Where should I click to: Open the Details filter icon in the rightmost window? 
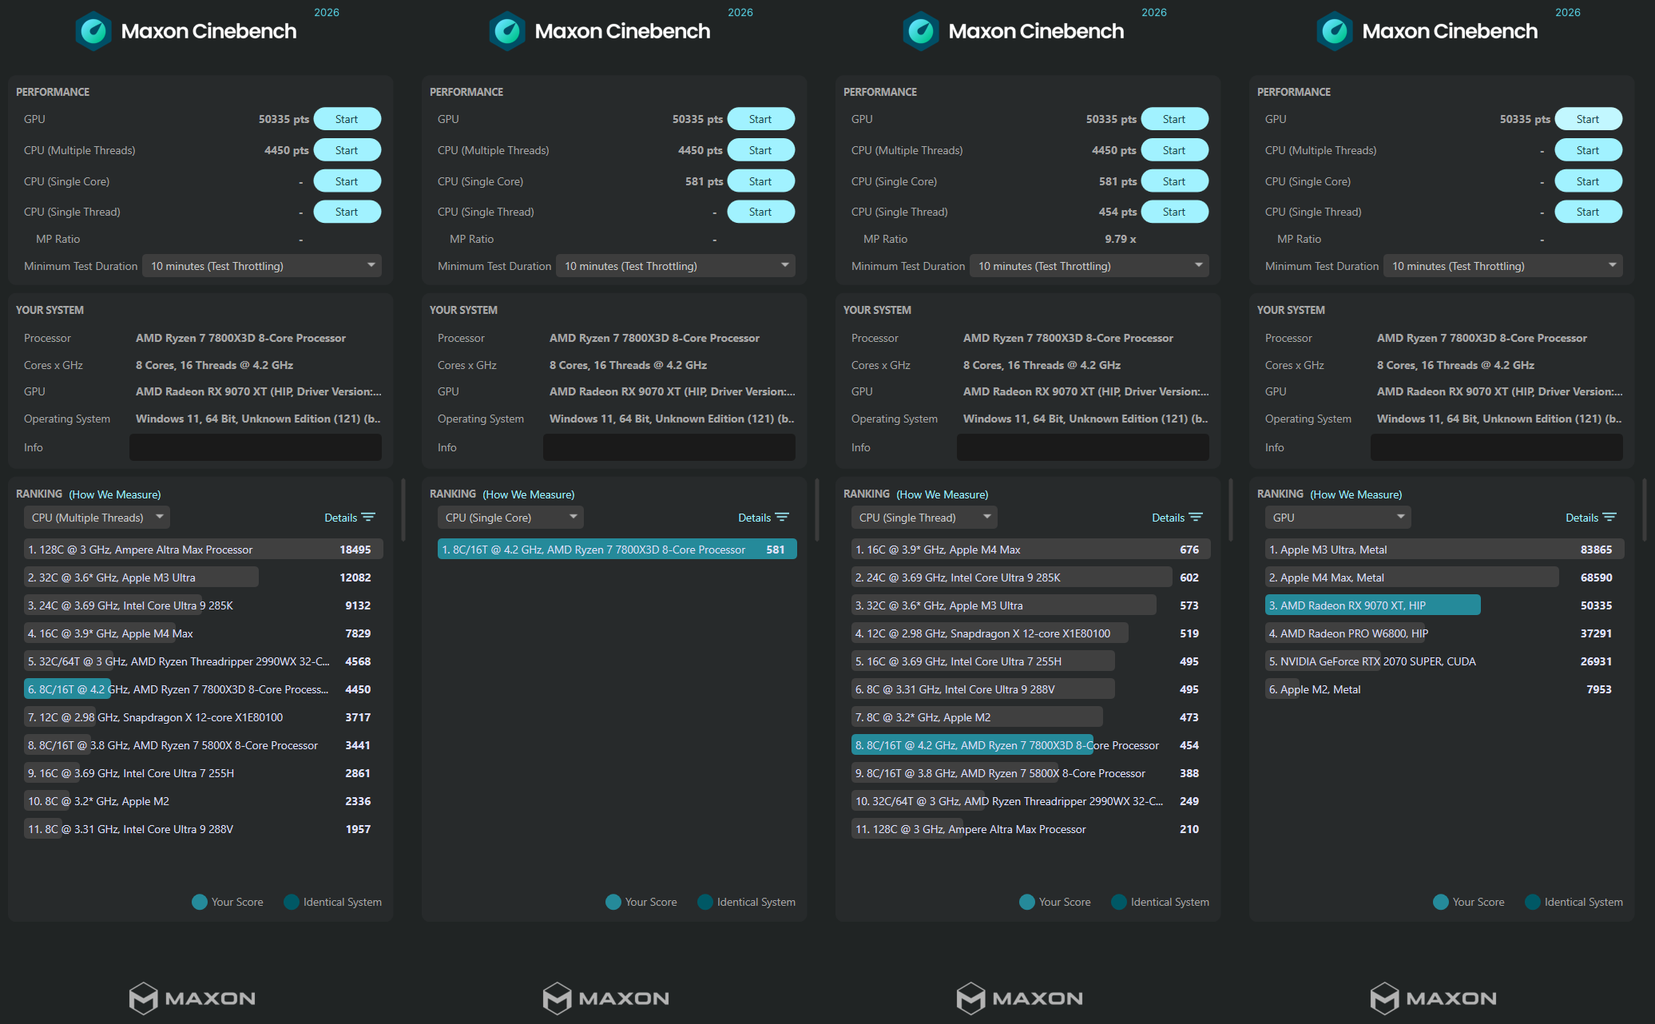1609,518
